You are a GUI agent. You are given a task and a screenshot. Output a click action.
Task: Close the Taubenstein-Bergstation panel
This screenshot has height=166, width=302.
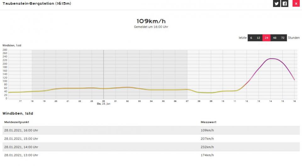296,3
